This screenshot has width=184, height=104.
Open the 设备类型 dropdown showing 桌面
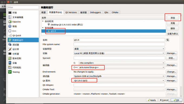[119, 49]
